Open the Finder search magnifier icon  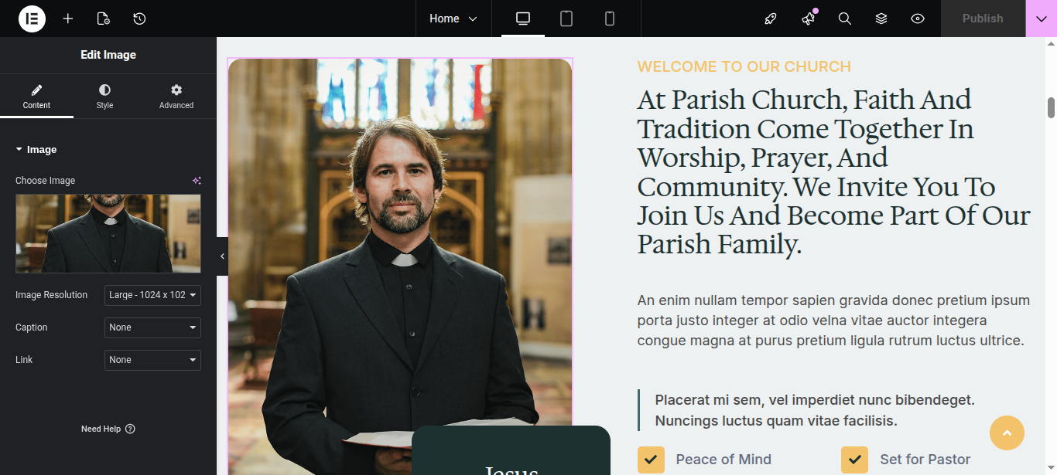pos(845,19)
